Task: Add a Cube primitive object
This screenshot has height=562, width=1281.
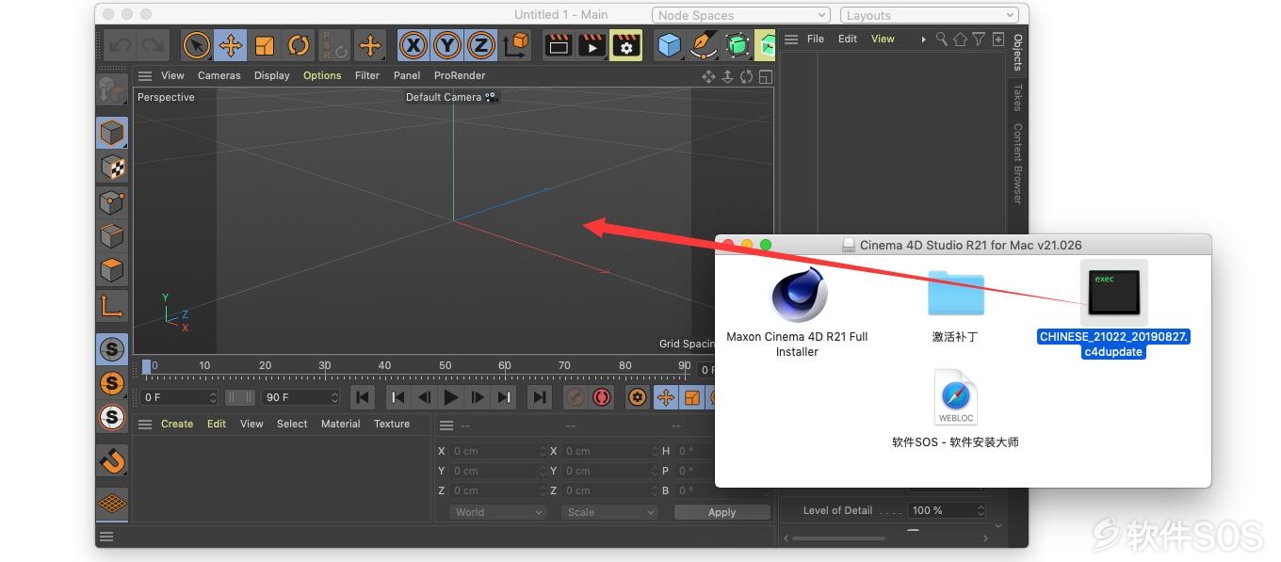Action: pos(670,45)
